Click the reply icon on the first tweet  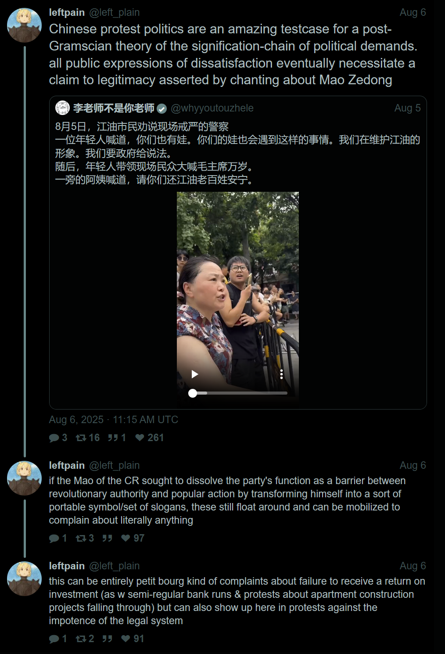[x=54, y=438]
